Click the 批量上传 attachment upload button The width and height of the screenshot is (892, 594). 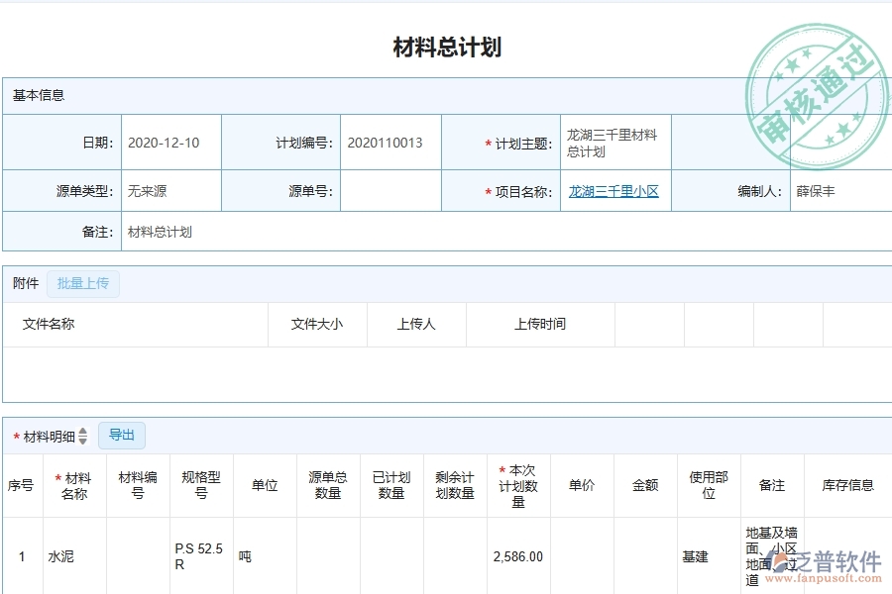coord(83,284)
